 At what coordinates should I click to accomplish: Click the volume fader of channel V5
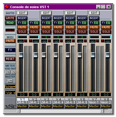pyautogui.click(x=68, y=55)
